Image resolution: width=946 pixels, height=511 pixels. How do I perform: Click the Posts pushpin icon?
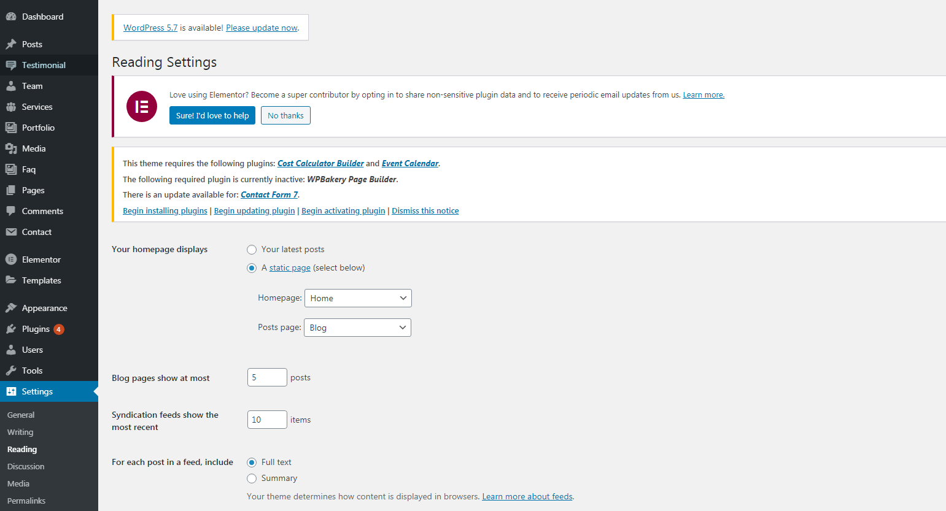pyautogui.click(x=11, y=44)
